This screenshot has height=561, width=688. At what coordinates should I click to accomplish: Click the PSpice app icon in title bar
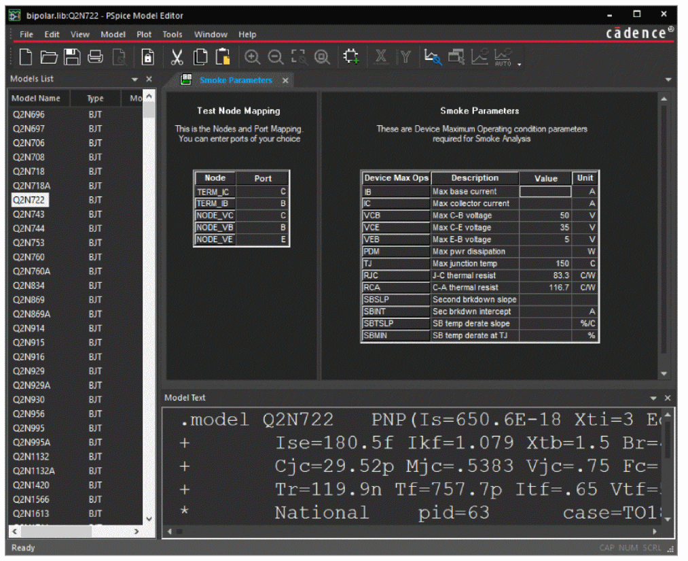point(14,16)
